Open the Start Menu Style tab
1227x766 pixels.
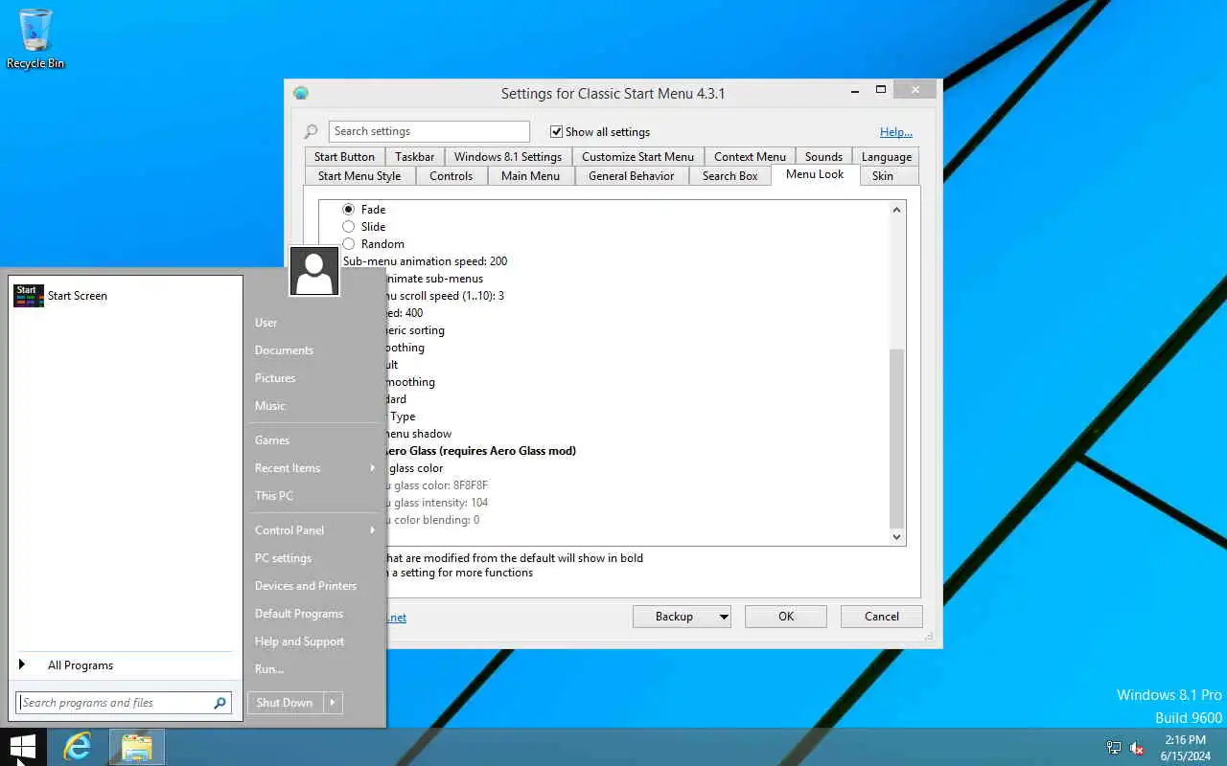click(359, 176)
